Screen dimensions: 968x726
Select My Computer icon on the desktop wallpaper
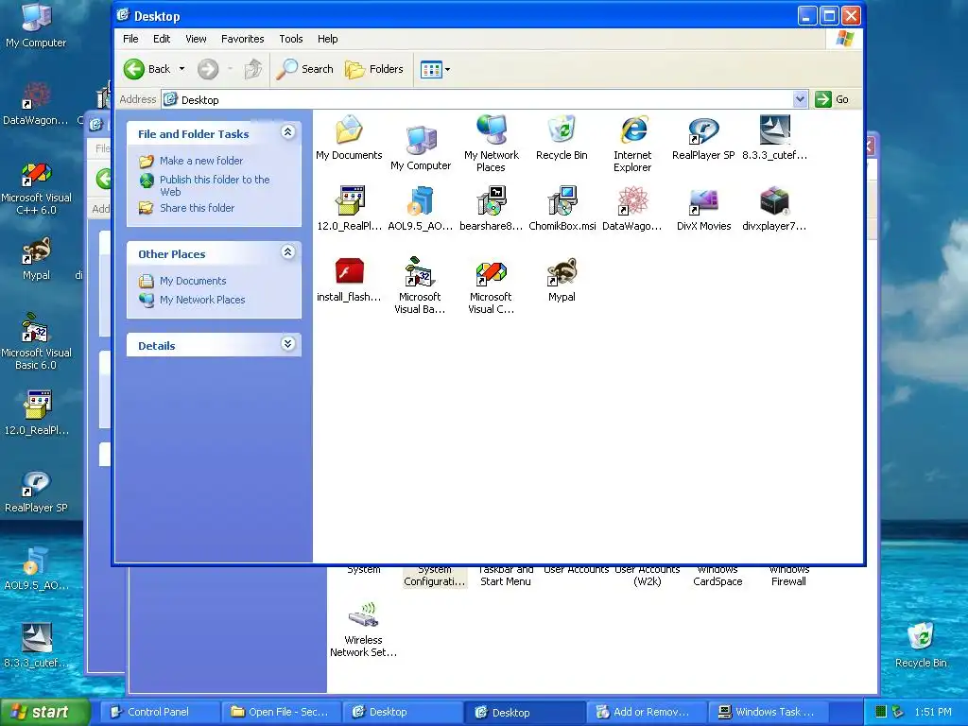click(36, 26)
